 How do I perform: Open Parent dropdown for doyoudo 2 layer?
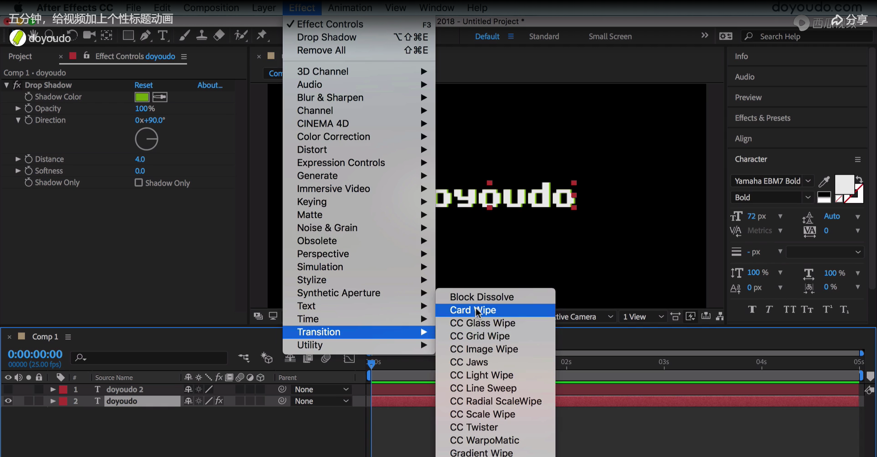point(321,389)
